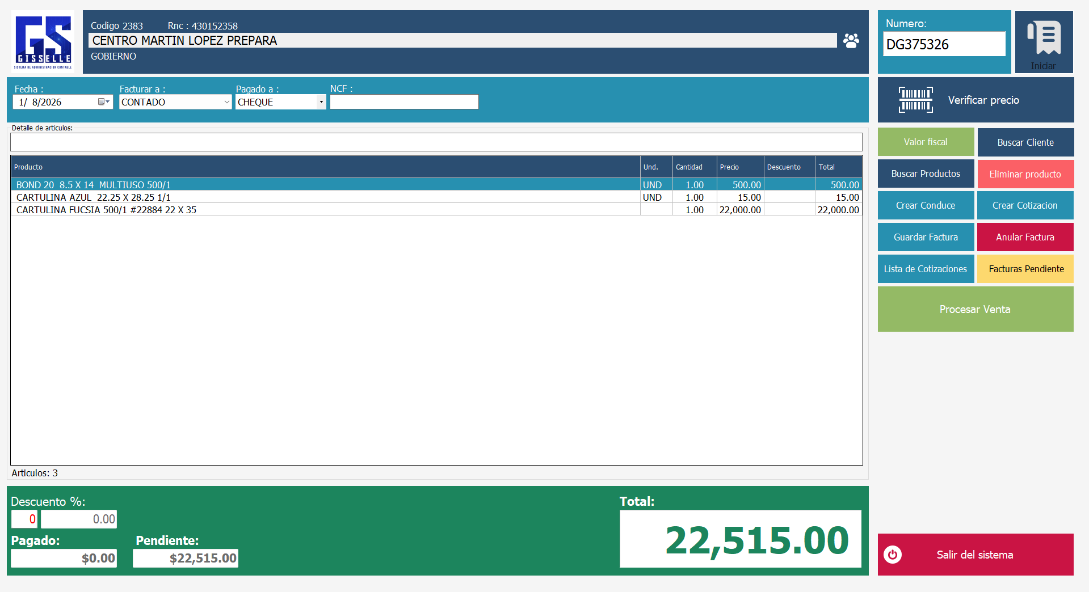Click the Iniciar receipt icon
This screenshot has height=592, width=1089.
click(1044, 38)
